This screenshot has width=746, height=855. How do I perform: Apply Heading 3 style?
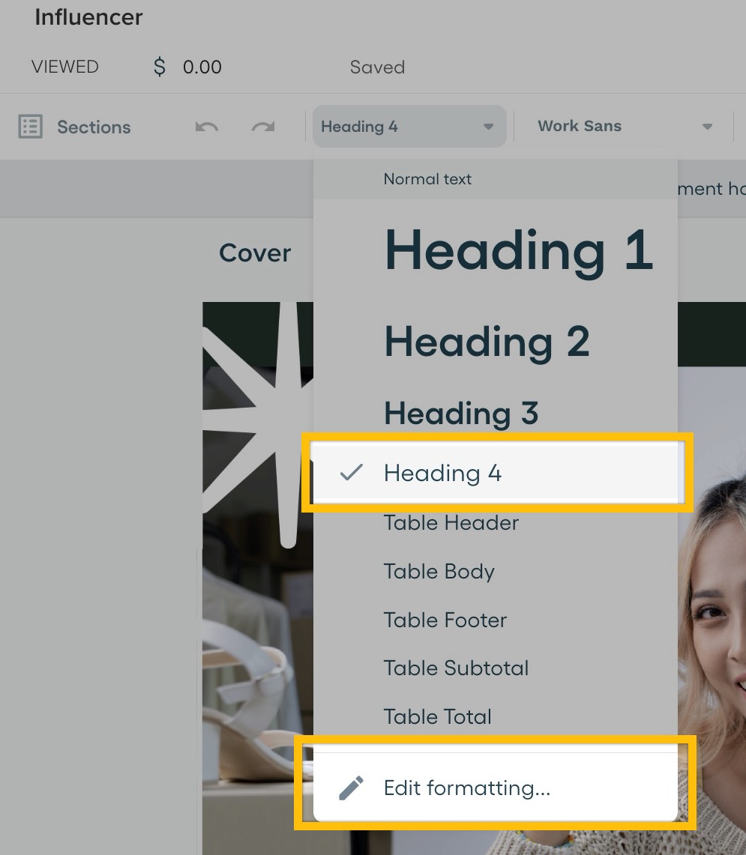pos(496,413)
